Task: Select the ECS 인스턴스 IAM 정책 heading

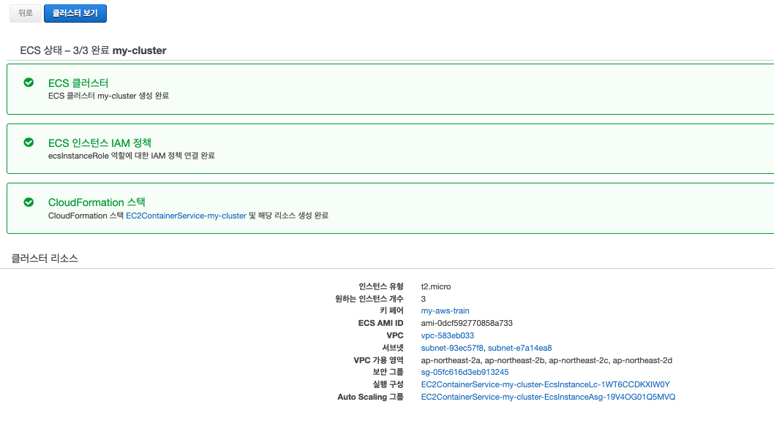Action: coord(99,143)
